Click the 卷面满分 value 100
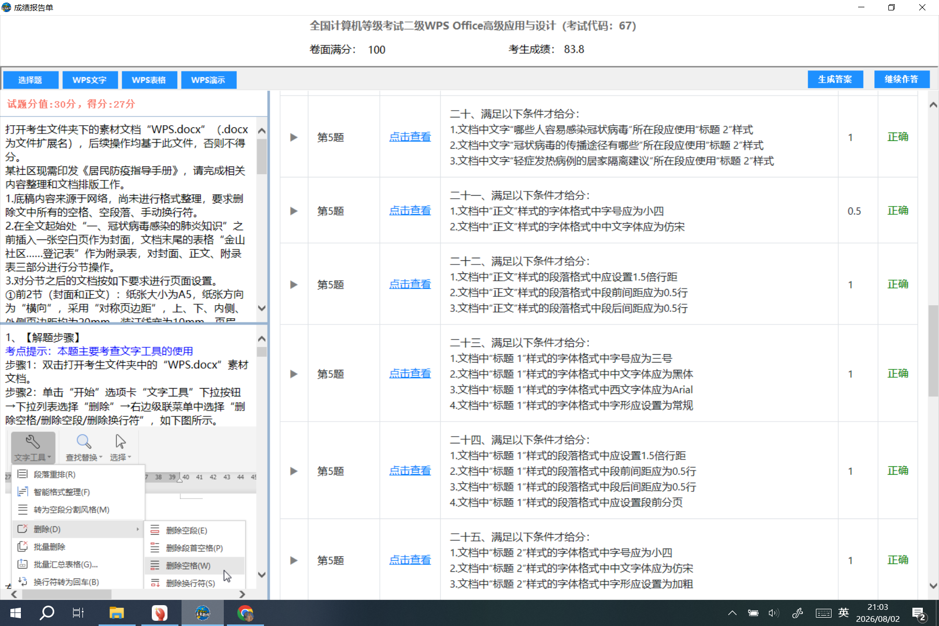 pyautogui.click(x=377, y=50)
